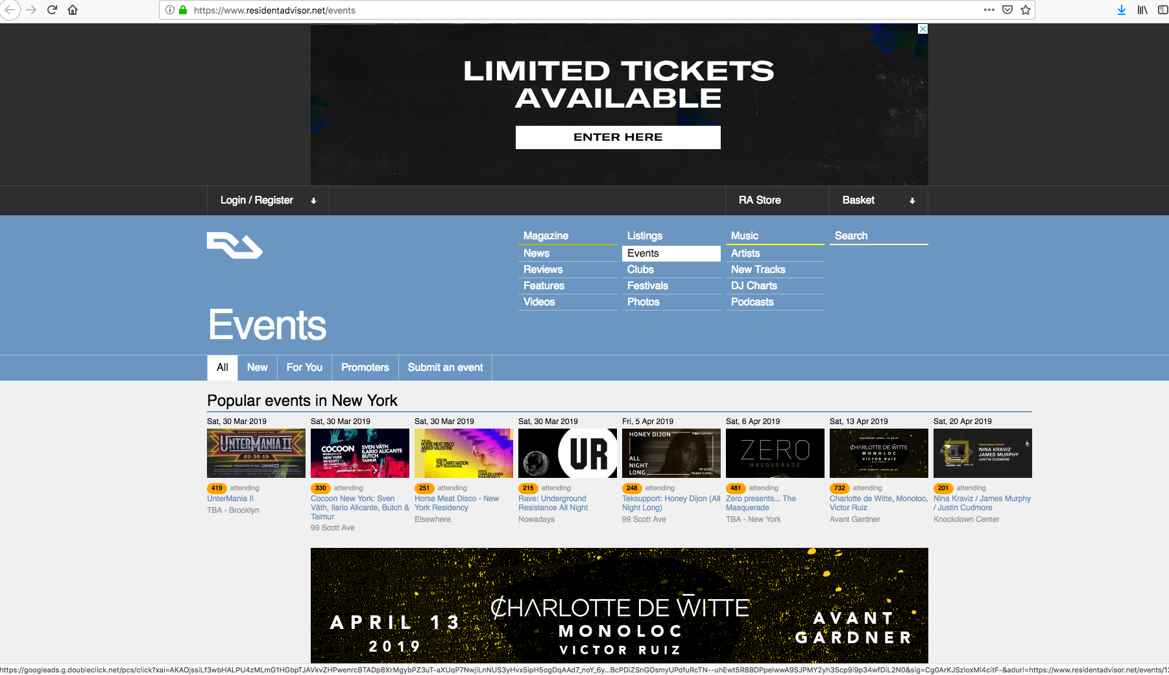Click Rave: Underground Resistance All Night link
The image size is (1169, 675).
[553, 503]
